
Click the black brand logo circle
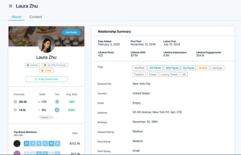tap(17, 143)
